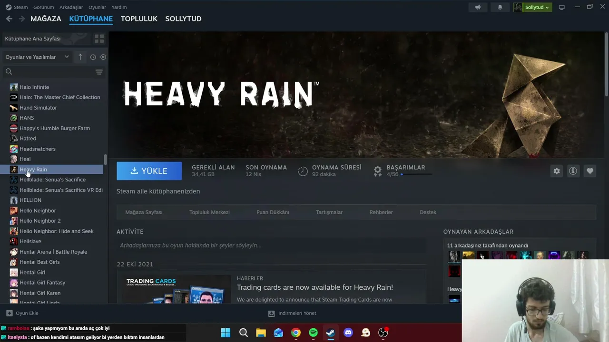This screenshot has width=609, height=342.
Task: Open the Topluluk Merkezi link
Action: tap(209, 212)
